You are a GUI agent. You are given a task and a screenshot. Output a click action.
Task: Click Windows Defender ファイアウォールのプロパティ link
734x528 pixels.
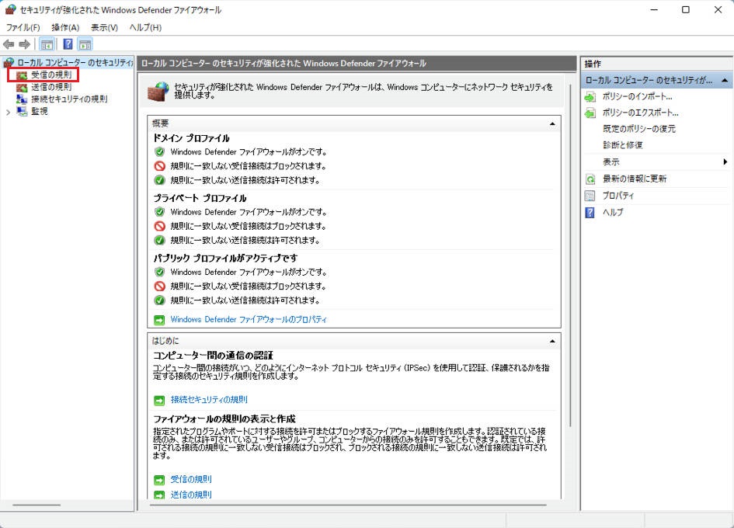coord(249,319)
